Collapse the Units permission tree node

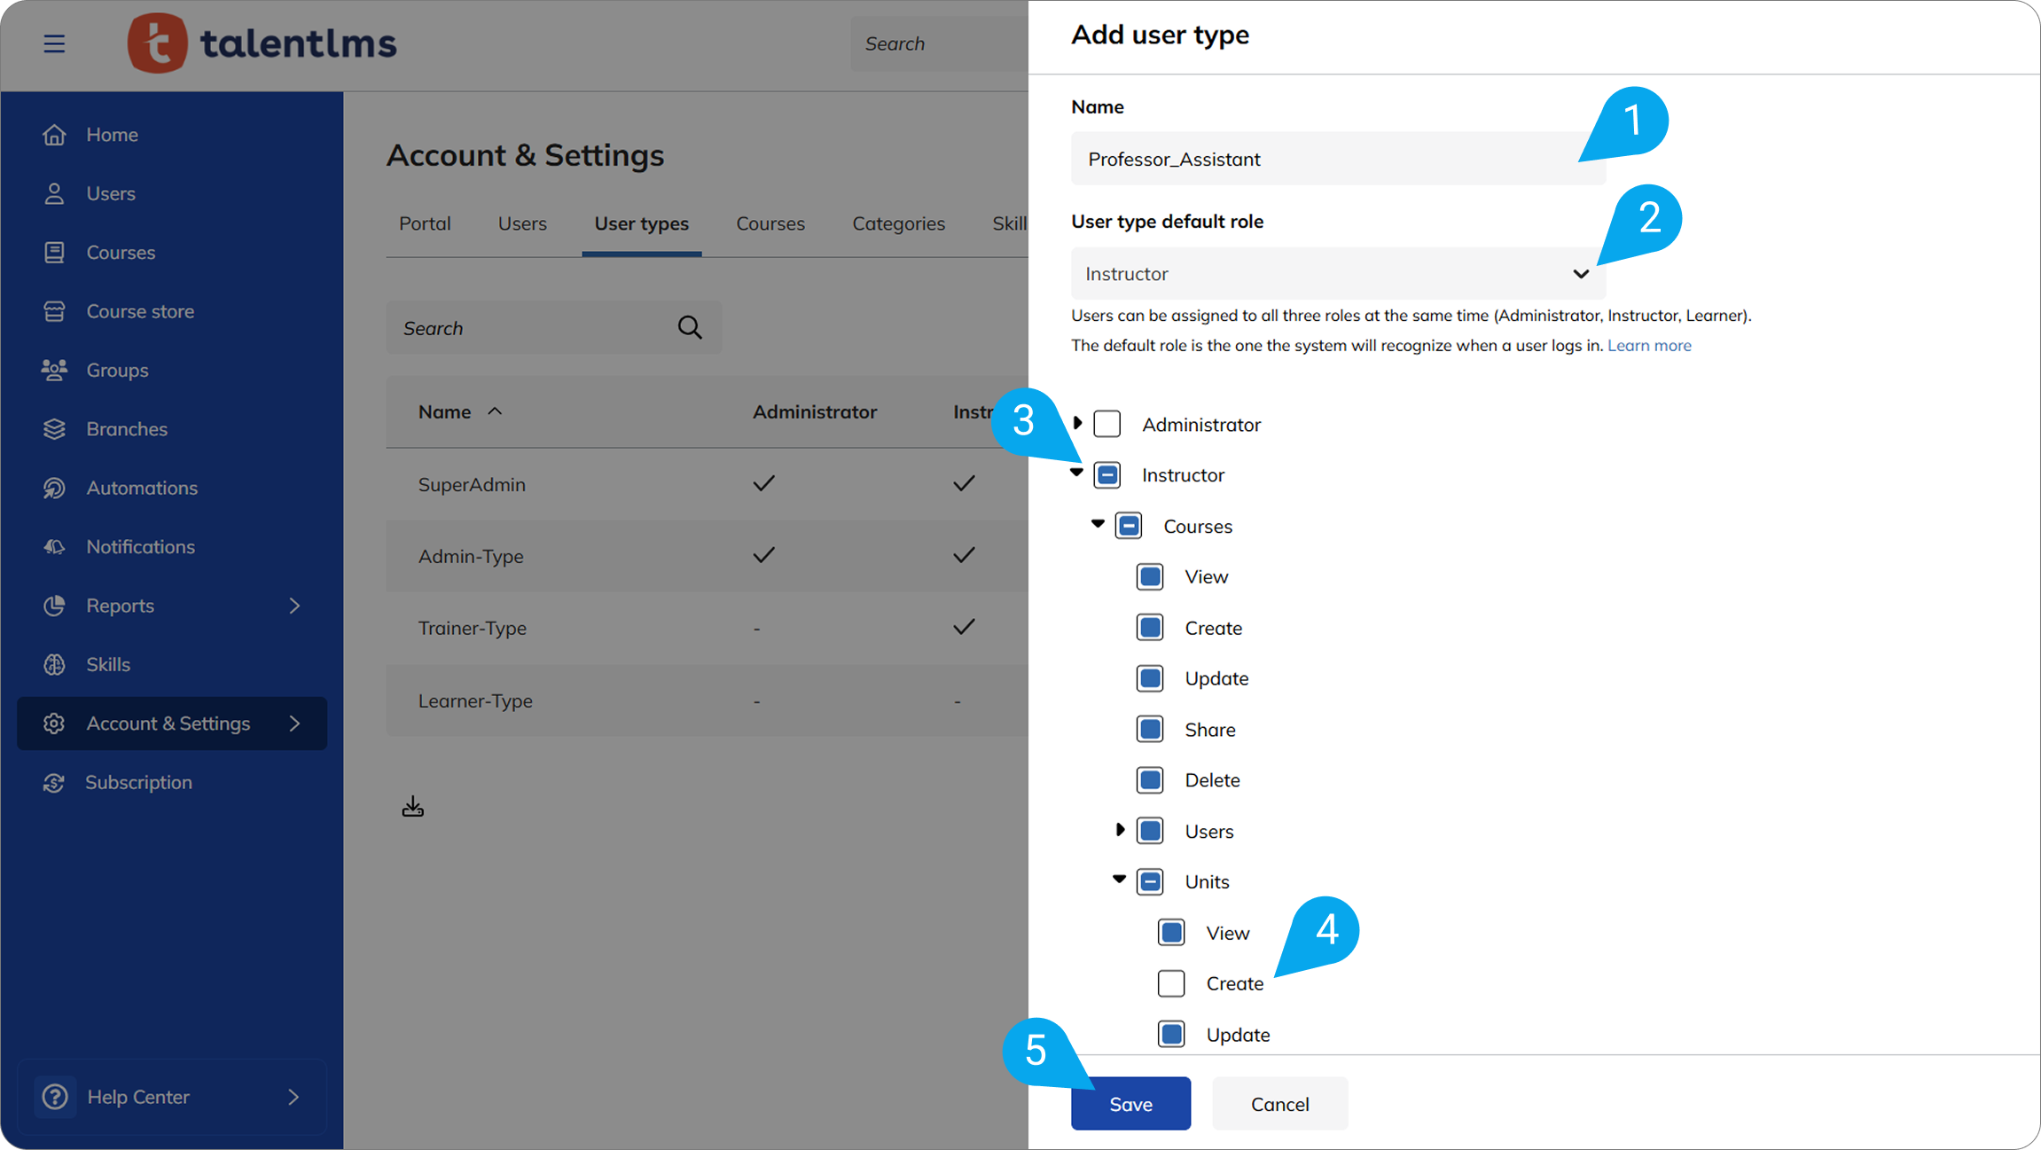tap(1119, 880)
